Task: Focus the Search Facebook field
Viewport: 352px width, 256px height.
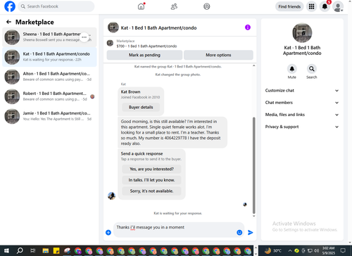Action: pyautogui.click(x=56, y=6)
